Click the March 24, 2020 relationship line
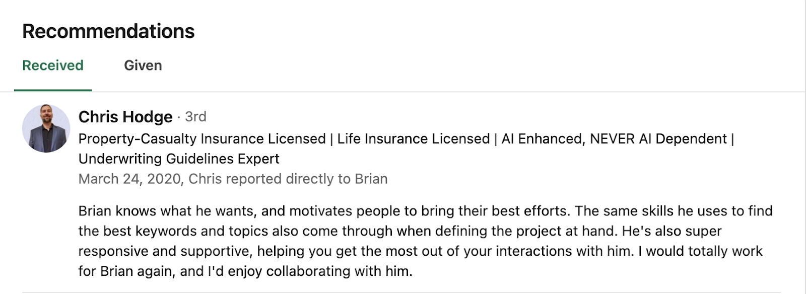 [x=232, y=179]
